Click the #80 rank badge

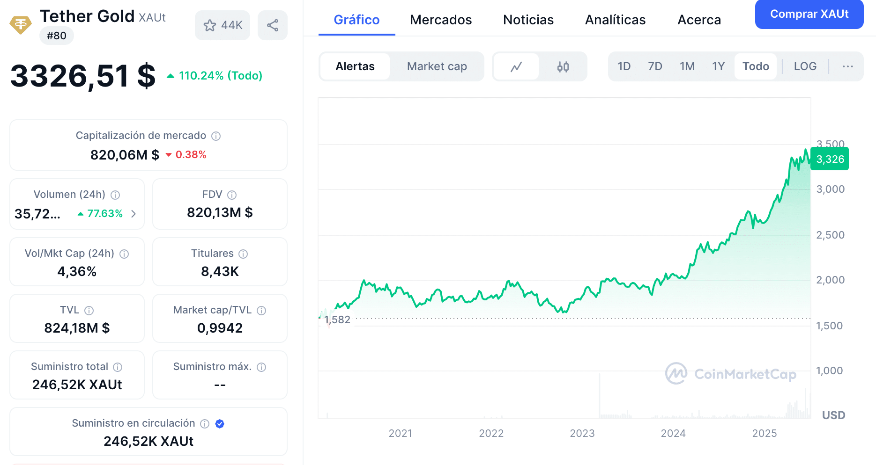pyautogui.click(x=57, y=36)
